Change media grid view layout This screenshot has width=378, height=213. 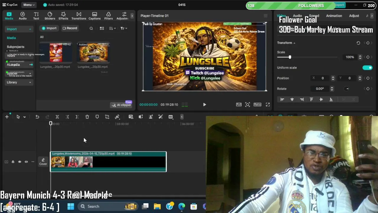pos(102,28)
